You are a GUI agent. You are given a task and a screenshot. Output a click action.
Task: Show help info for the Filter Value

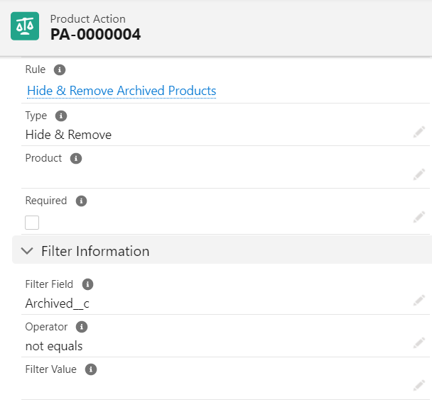[x=91, y=369]
